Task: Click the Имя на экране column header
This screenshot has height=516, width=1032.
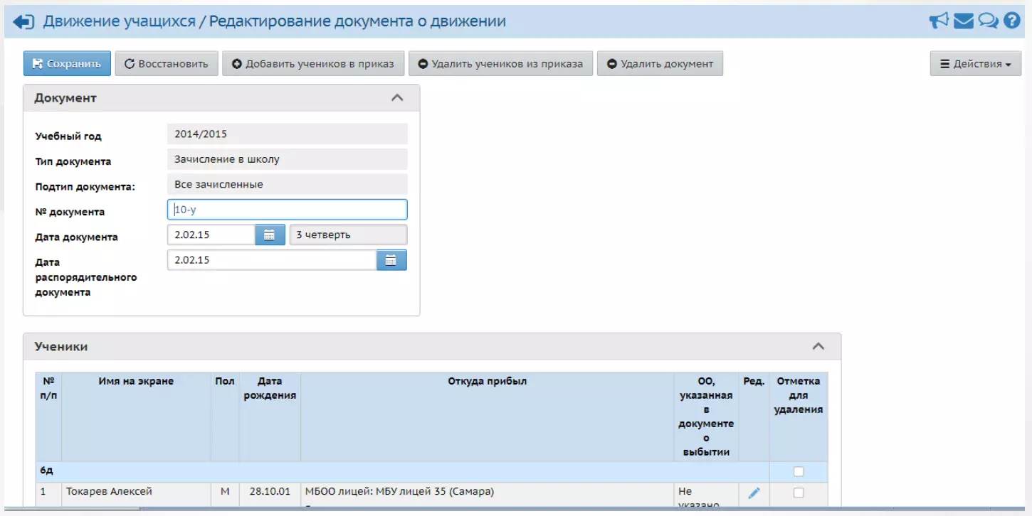Action: 136,416
